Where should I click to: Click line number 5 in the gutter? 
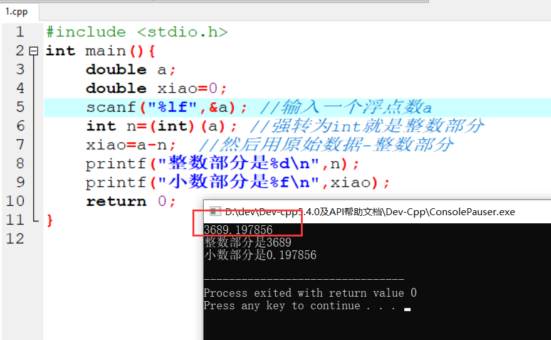[20, 107]
